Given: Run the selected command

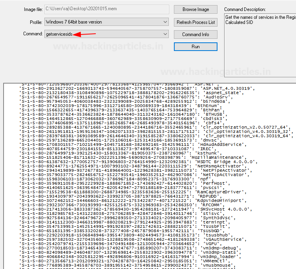Looking at the screenshot, I should (196, 47).
